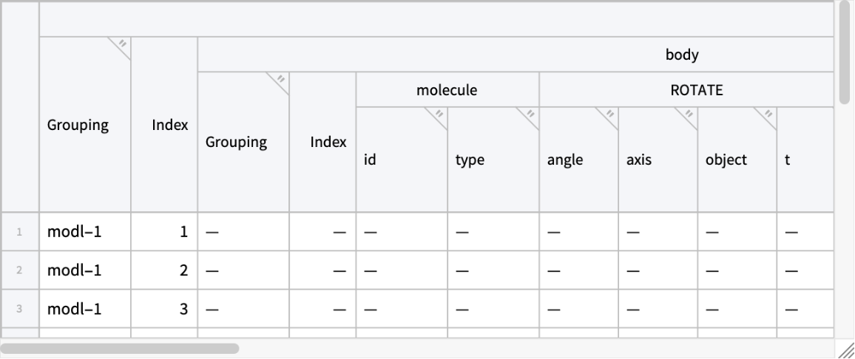Click corner sort icon in body Grouping header
855x359 pixels.
coord(281,79)
